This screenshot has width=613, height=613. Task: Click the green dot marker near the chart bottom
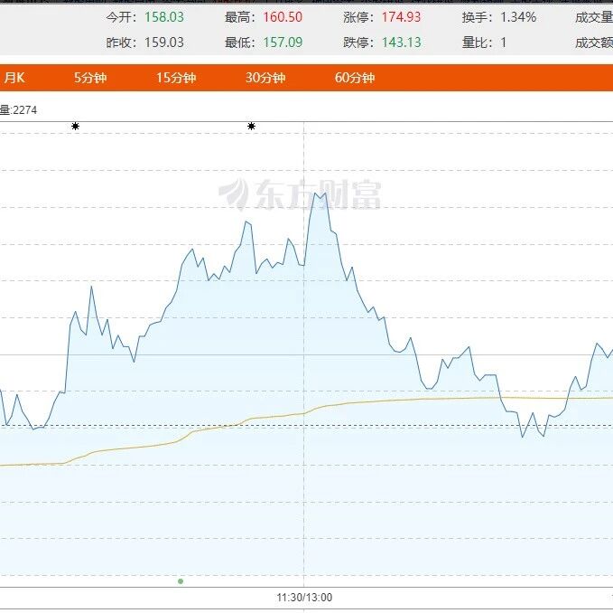(x=181, y=580)
